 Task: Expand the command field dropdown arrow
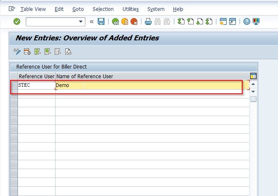pyautogui.click(x=81, y=21)
